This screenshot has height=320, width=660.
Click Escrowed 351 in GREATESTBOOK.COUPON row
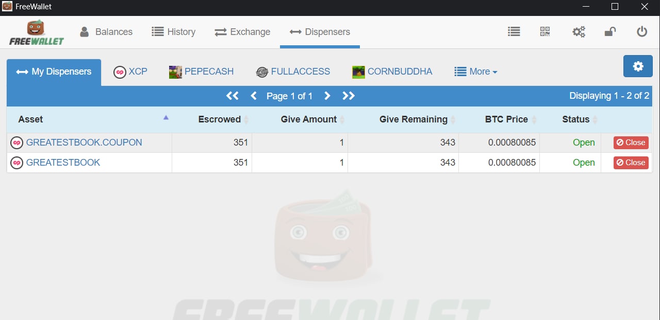[240, 143]
